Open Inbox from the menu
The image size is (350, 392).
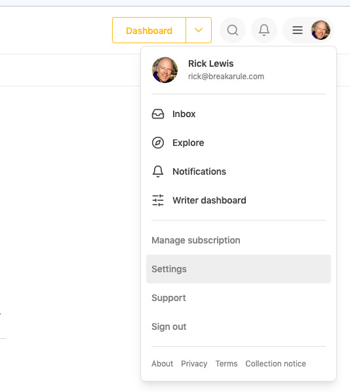[239, 114]
